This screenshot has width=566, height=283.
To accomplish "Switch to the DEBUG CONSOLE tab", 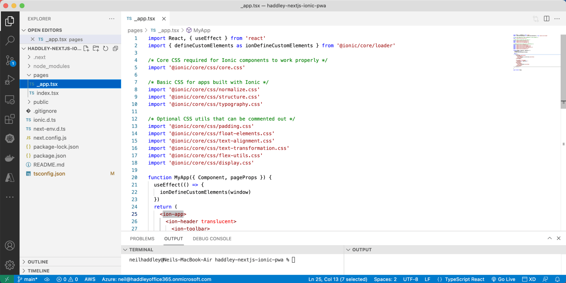I will pyautogui.click(x=212, y=239).
